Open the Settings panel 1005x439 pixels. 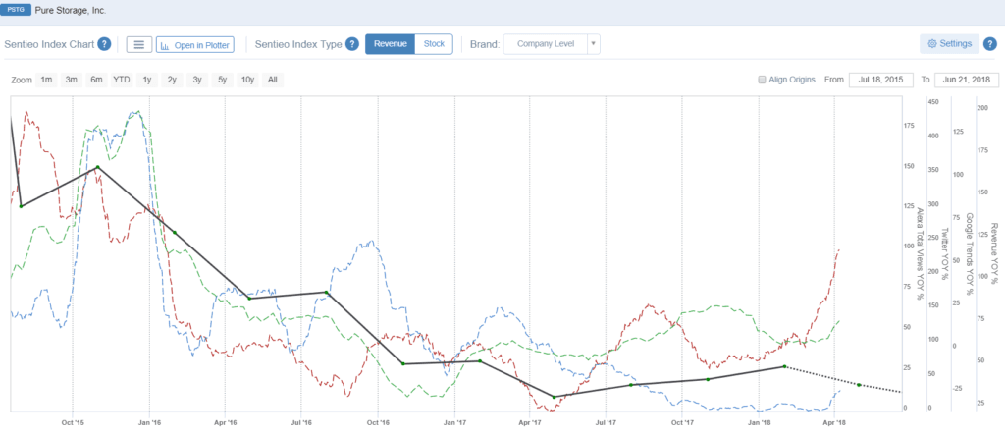coord(948,44)
